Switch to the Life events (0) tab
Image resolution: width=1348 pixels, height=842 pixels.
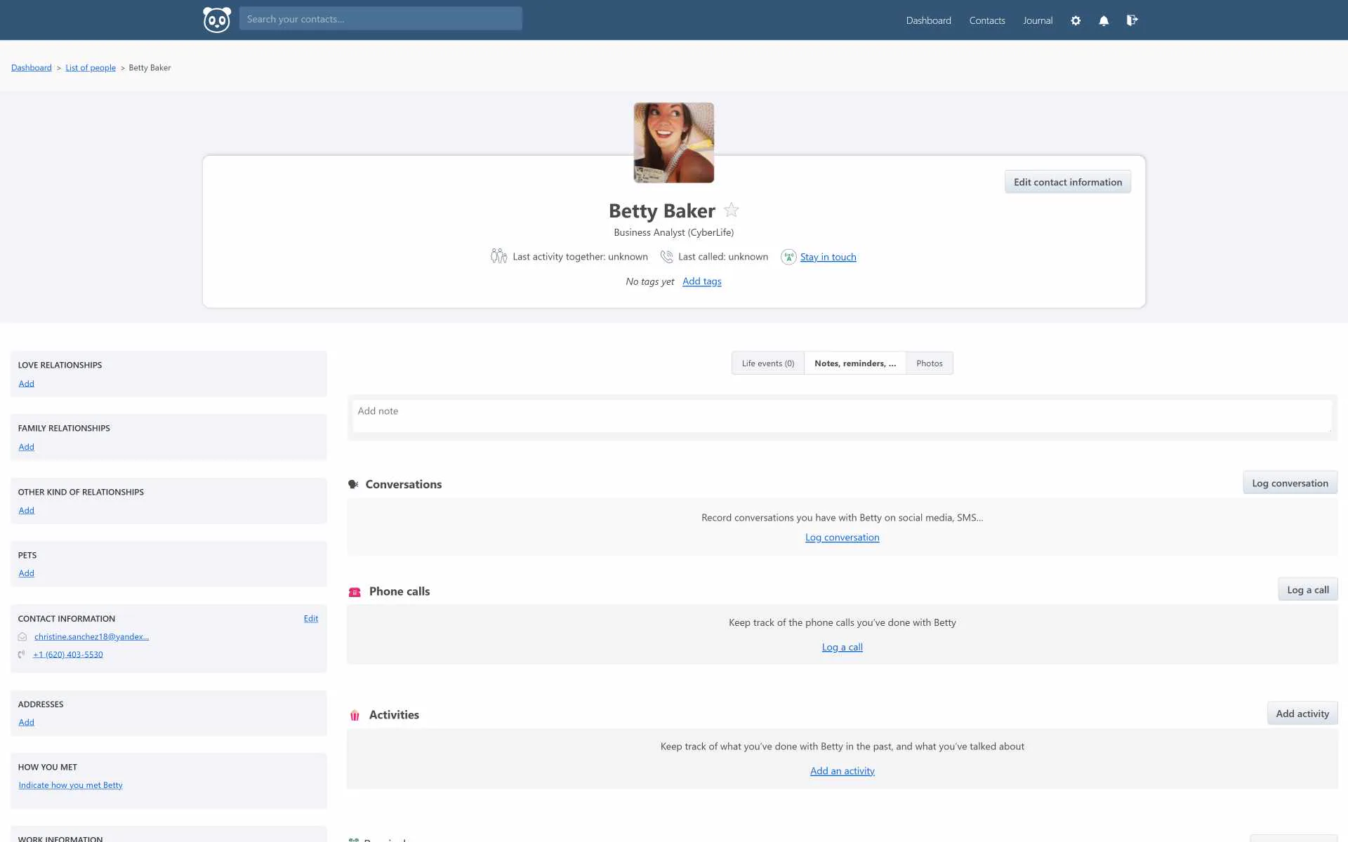[768, 363]
